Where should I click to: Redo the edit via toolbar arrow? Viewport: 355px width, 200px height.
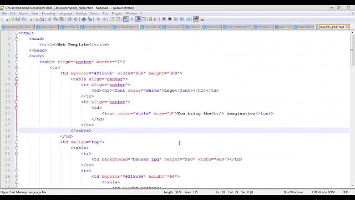[x=75, y=19]
